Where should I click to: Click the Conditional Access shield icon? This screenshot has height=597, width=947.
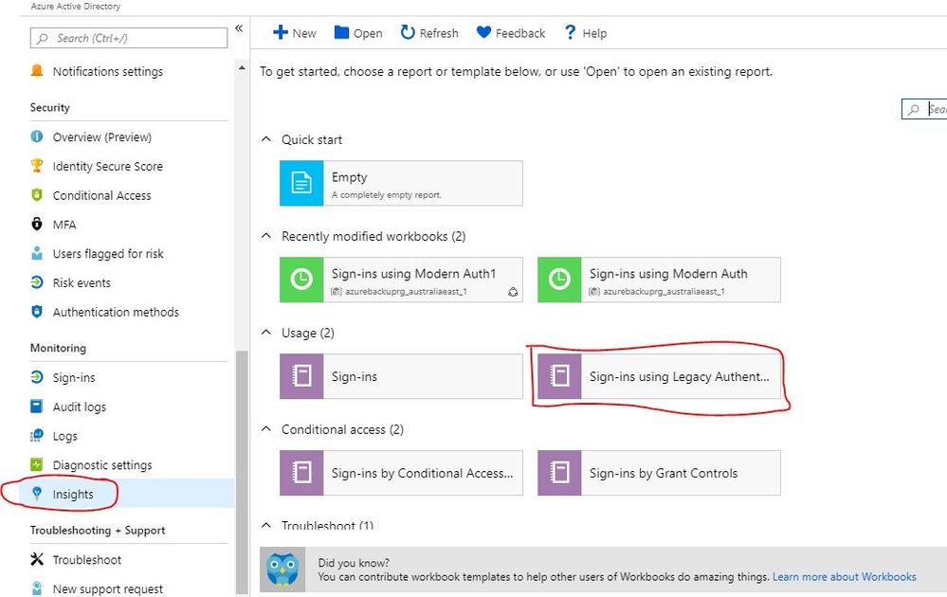37,195
